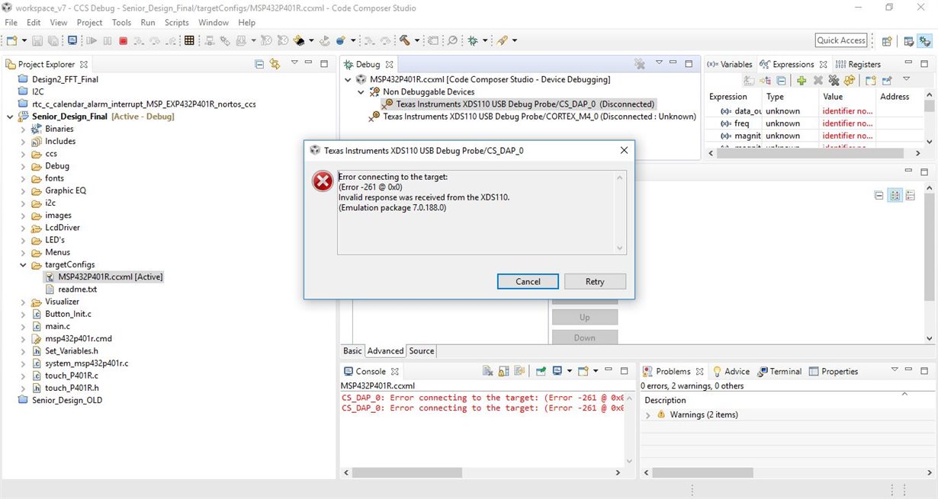The image size is (938, 499).
Task: Click the Up button behind dialog
Action: pos(584,317)
